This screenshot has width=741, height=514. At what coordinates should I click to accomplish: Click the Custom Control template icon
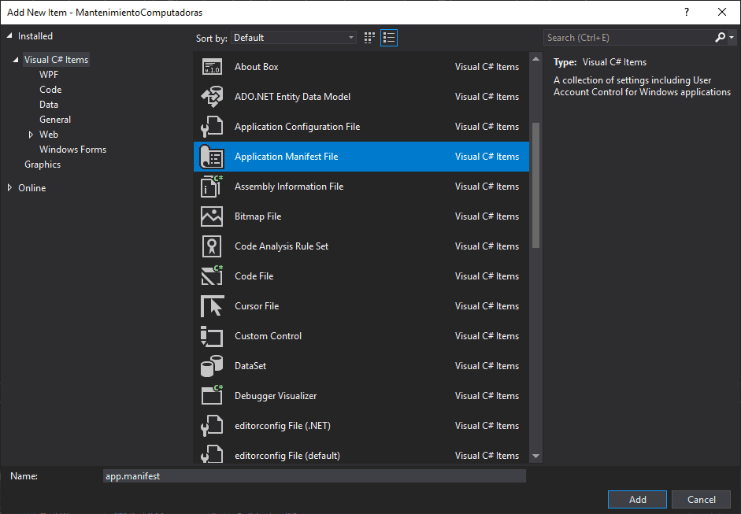[x=211, y=335]
